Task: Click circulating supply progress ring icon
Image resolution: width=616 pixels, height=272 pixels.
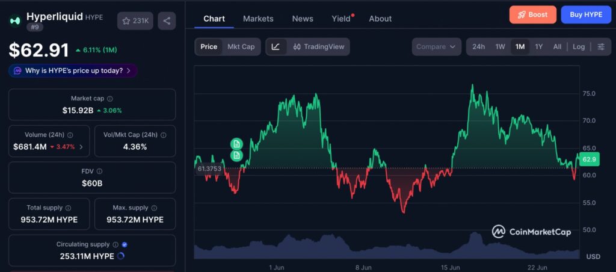Action: (x=121, y=256)
